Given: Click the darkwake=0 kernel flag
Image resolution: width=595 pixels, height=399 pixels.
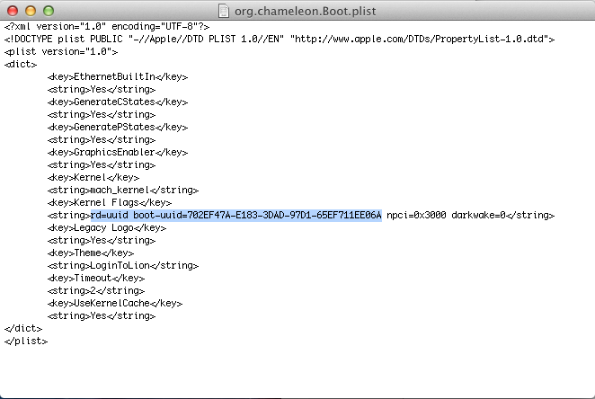Looking at the screenshot, I should (x=478, y=215).
